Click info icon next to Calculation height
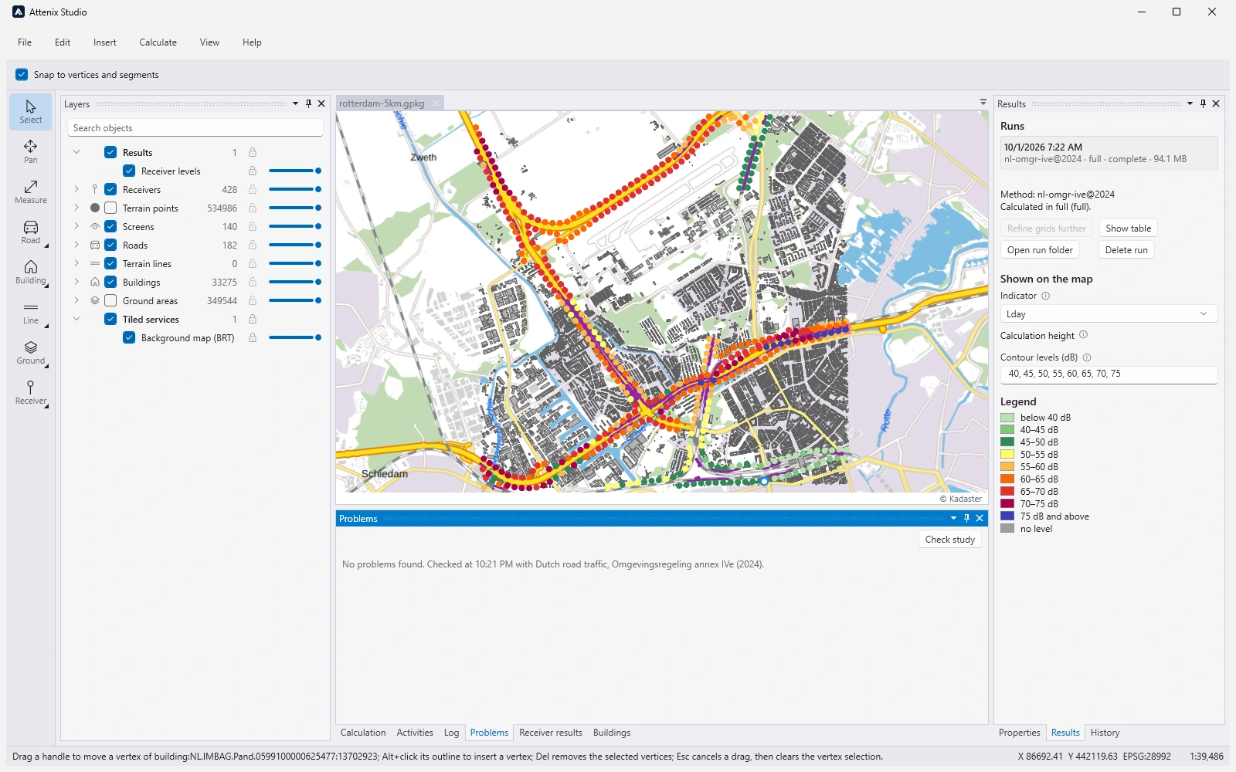Viewport: 1236px width, 772px height. point(1083,335)
